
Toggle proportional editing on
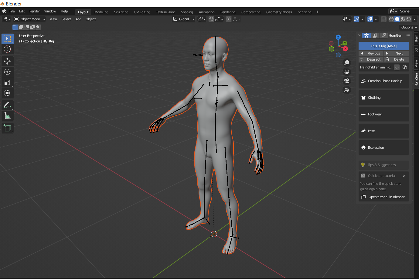[x=228, y=19]
